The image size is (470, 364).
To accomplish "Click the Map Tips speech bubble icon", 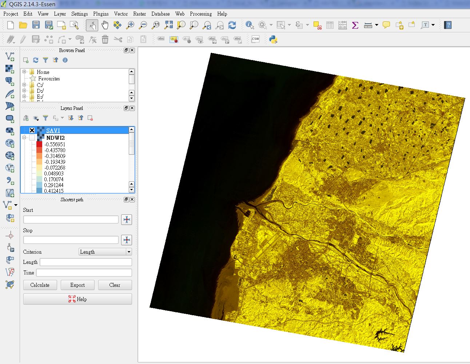I will 386,25.
